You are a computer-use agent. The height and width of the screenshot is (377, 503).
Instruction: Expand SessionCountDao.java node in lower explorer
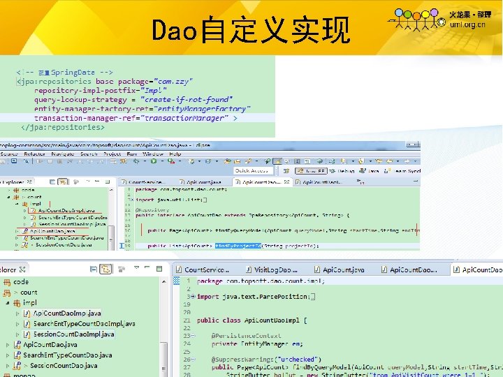[x=8, y=366]
